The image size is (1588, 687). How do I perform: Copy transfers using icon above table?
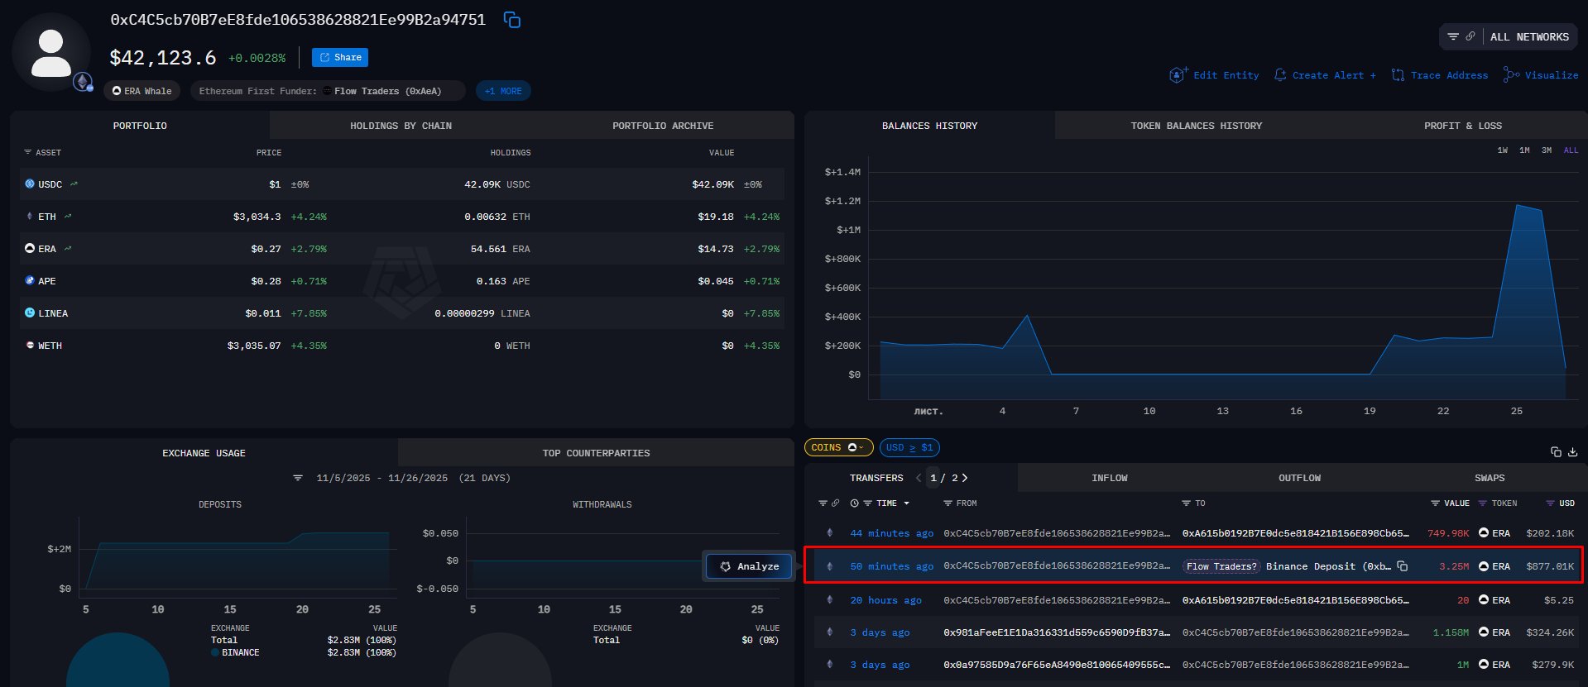[x=1556, y=451]
